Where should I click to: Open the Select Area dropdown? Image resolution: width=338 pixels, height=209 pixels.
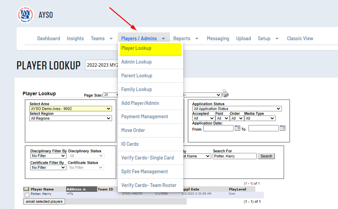(x=70, y=109)
